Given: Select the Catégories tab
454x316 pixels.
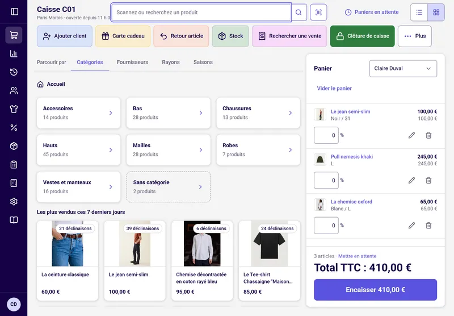Looking at the screenshot, I should (x=90, y=63).
